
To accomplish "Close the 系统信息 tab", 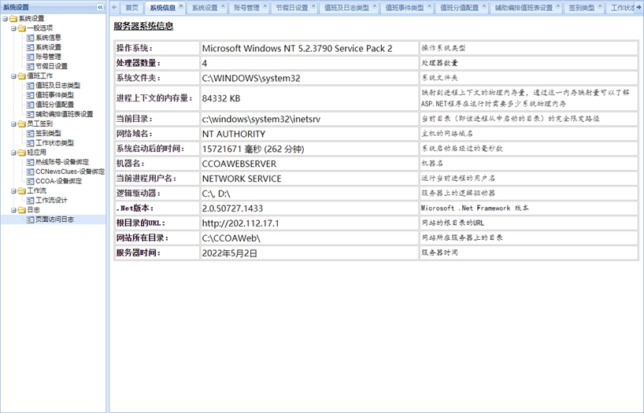I will tap(181, 6).
